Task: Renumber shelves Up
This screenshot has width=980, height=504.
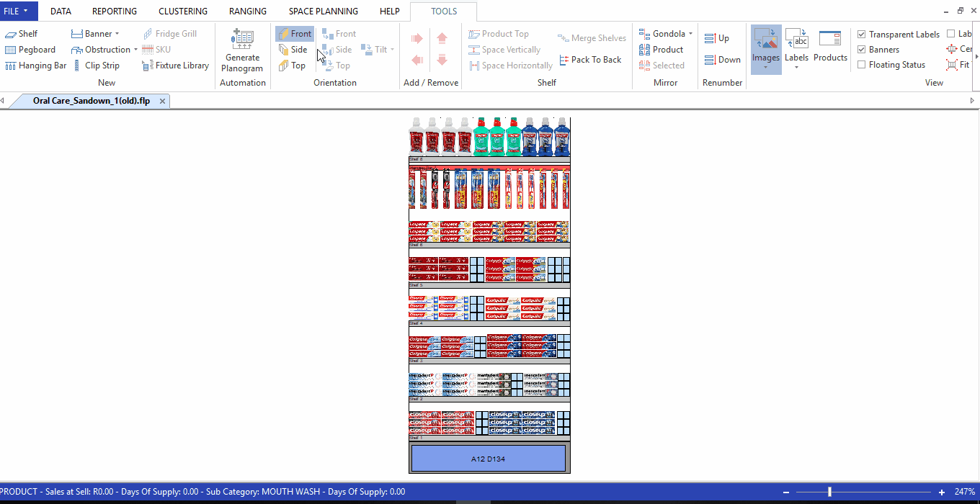Action: tap(717, 38)
